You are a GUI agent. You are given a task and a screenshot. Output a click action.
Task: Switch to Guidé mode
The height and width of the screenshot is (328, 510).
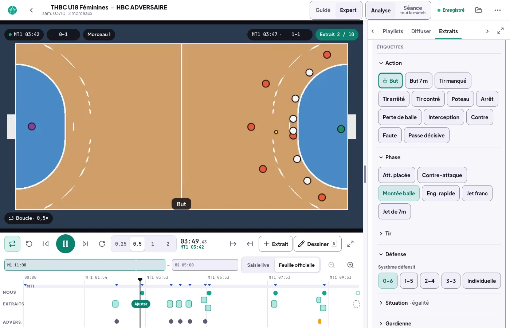pos(323,10)
